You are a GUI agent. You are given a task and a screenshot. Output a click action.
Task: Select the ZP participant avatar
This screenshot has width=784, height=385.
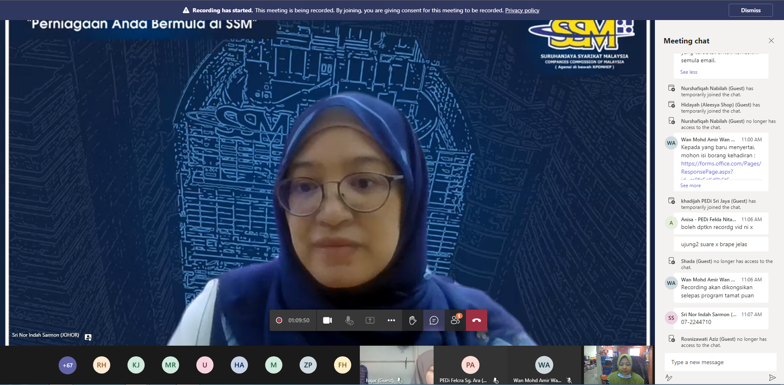pos(308,365)
